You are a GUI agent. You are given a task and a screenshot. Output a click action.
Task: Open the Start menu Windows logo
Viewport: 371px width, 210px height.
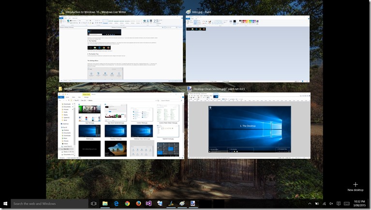pos(6,204)
